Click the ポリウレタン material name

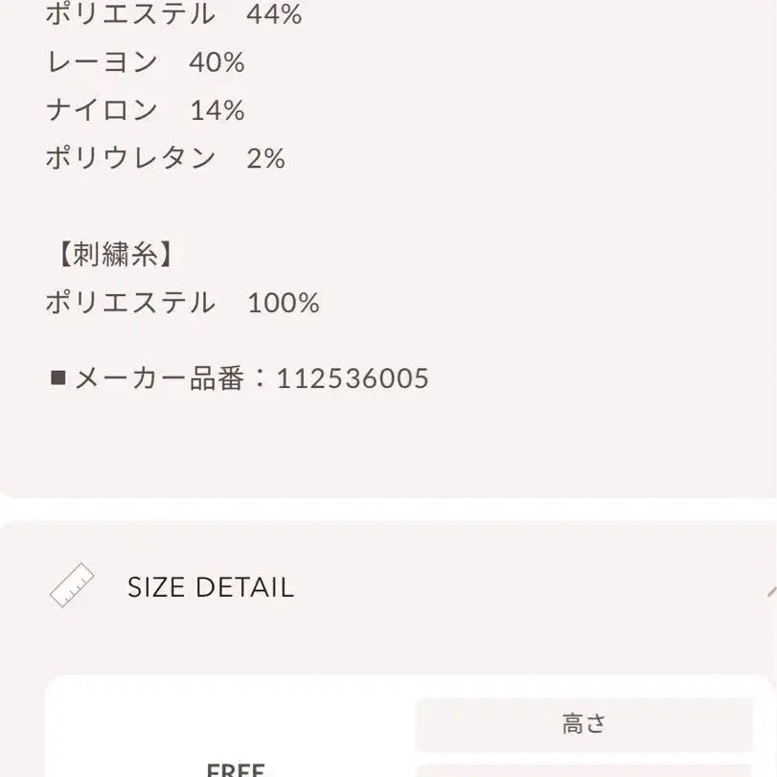point(130,158)
